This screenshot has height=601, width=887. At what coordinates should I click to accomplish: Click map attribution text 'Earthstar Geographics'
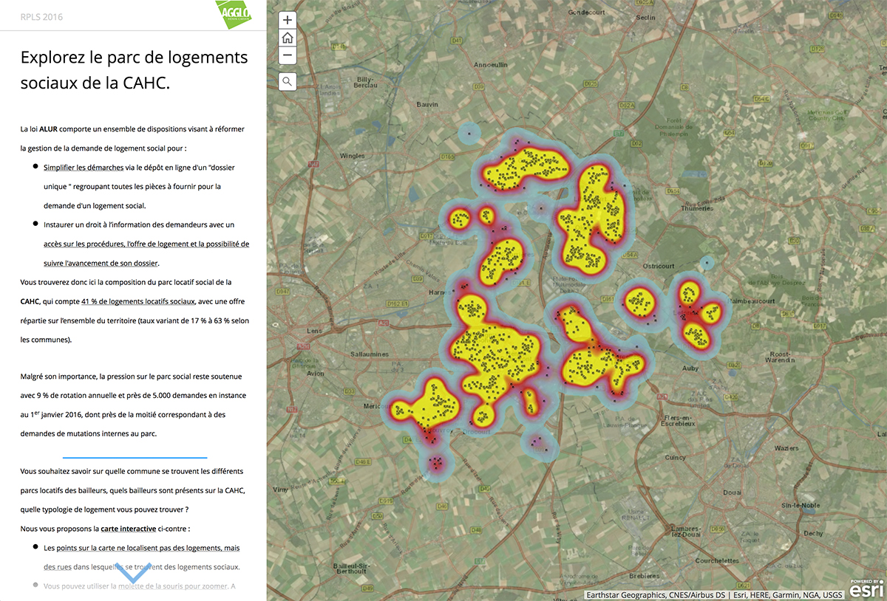[625, 595]
